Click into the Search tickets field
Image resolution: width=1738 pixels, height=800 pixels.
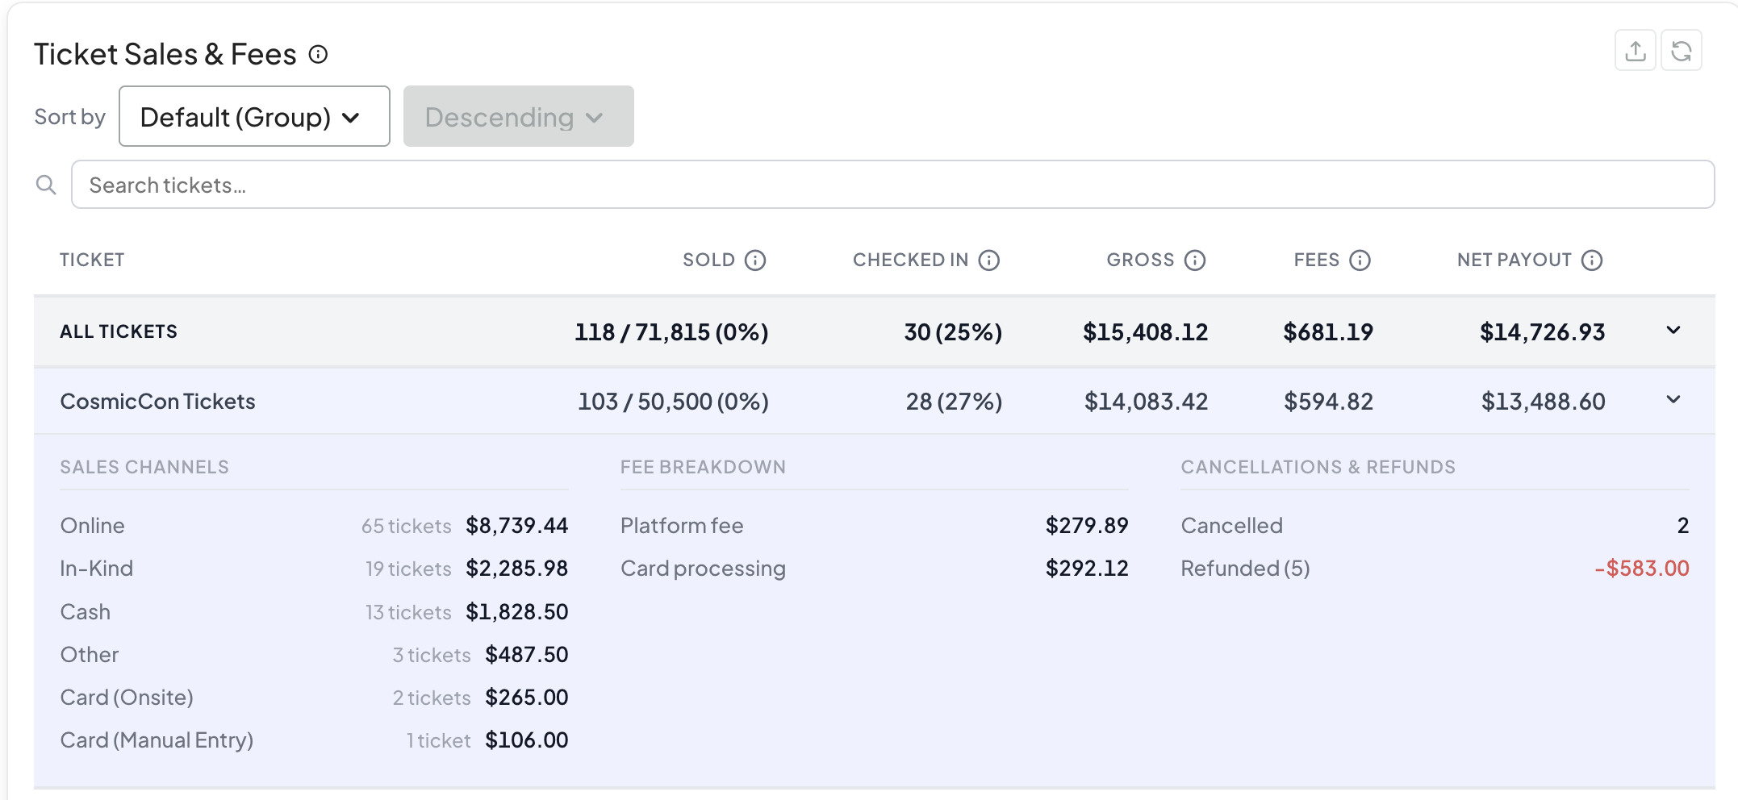click(x=892, y=185)
